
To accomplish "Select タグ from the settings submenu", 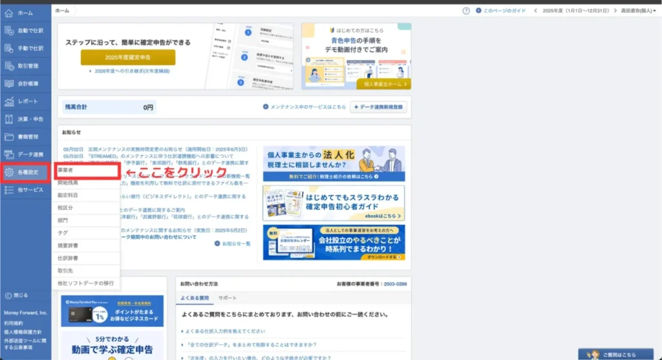I will click(x=87, y=233).
